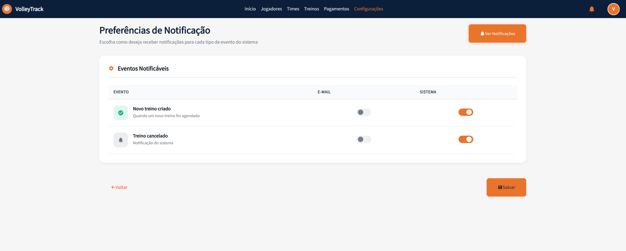Viewport: 626px width, 251px height.
Task: Click the gear icon beside Eventos Notificáveis
Action: (x=111, y=68)
